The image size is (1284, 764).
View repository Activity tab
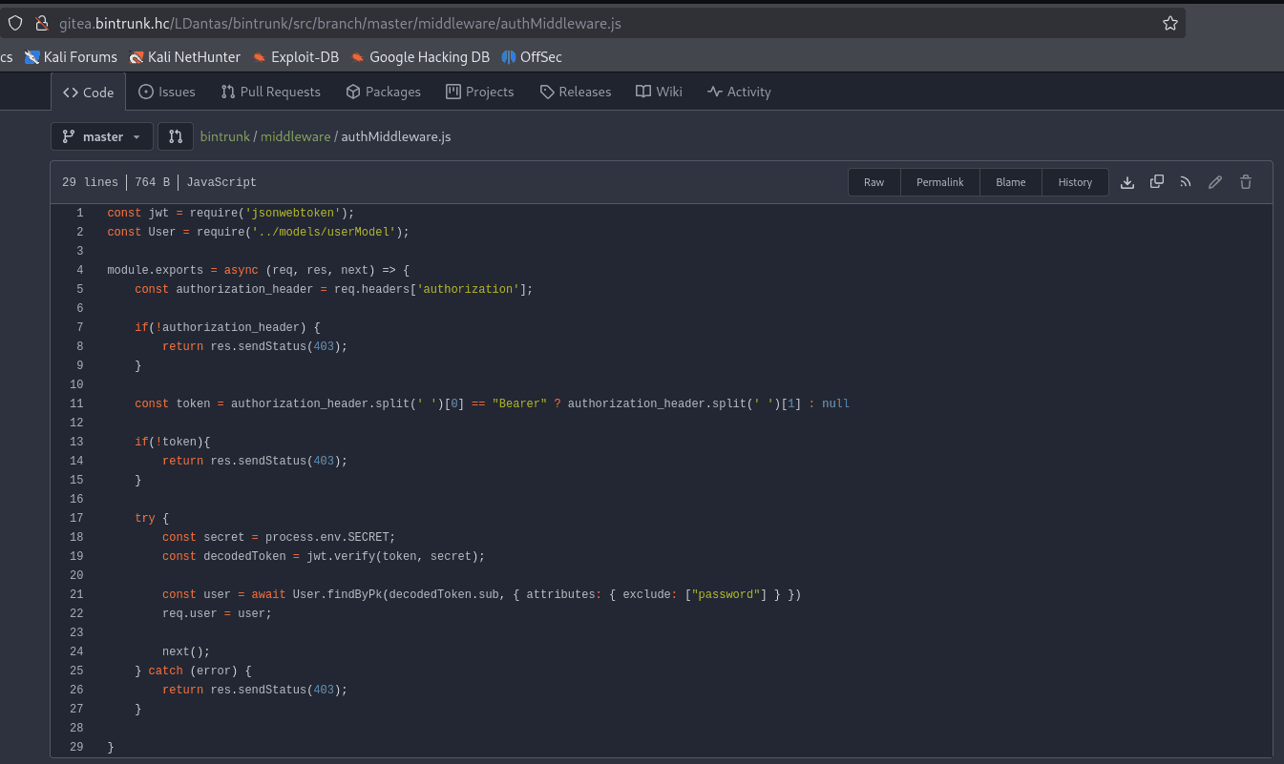(x=739, y=92)
